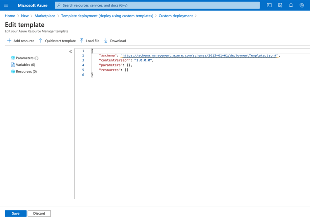Collapse the template tree panel
The width and height of the screenshot is (310, 219).
point(70,51)
